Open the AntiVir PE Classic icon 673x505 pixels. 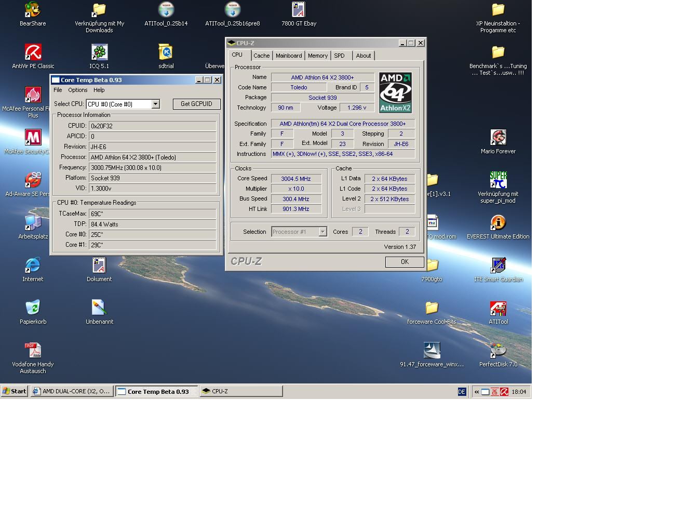click(33, 52)
